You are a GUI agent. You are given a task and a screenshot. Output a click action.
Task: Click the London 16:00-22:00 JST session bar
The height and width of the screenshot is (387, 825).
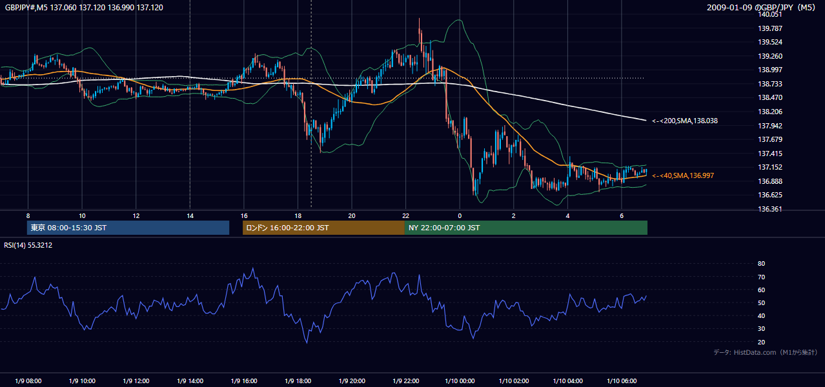click(323, 228)
